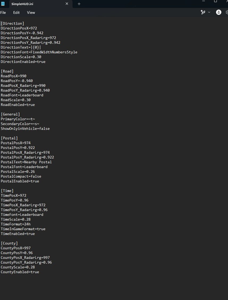
Task: Click the CountyEnabled=true line
Action: point(20,272)
